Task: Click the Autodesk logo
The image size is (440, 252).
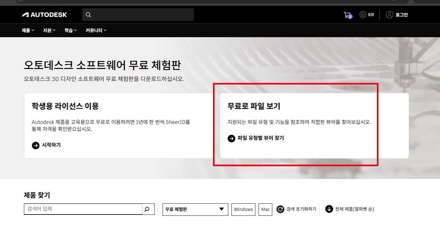Action: pos(45,14)
